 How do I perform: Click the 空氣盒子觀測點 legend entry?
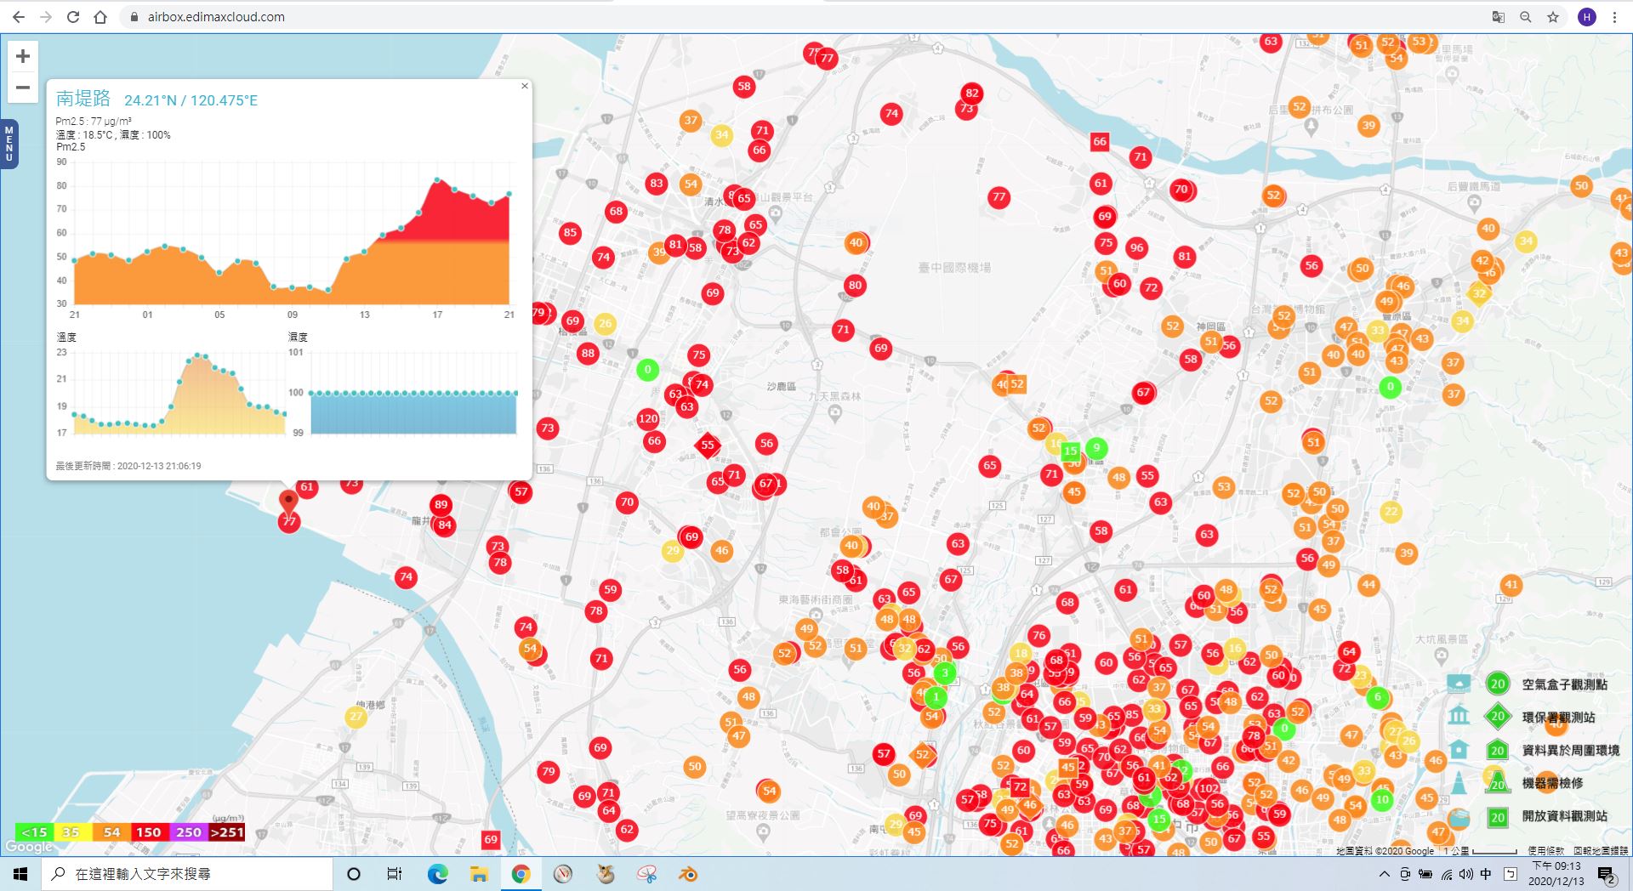click(x=1564, y=684)
